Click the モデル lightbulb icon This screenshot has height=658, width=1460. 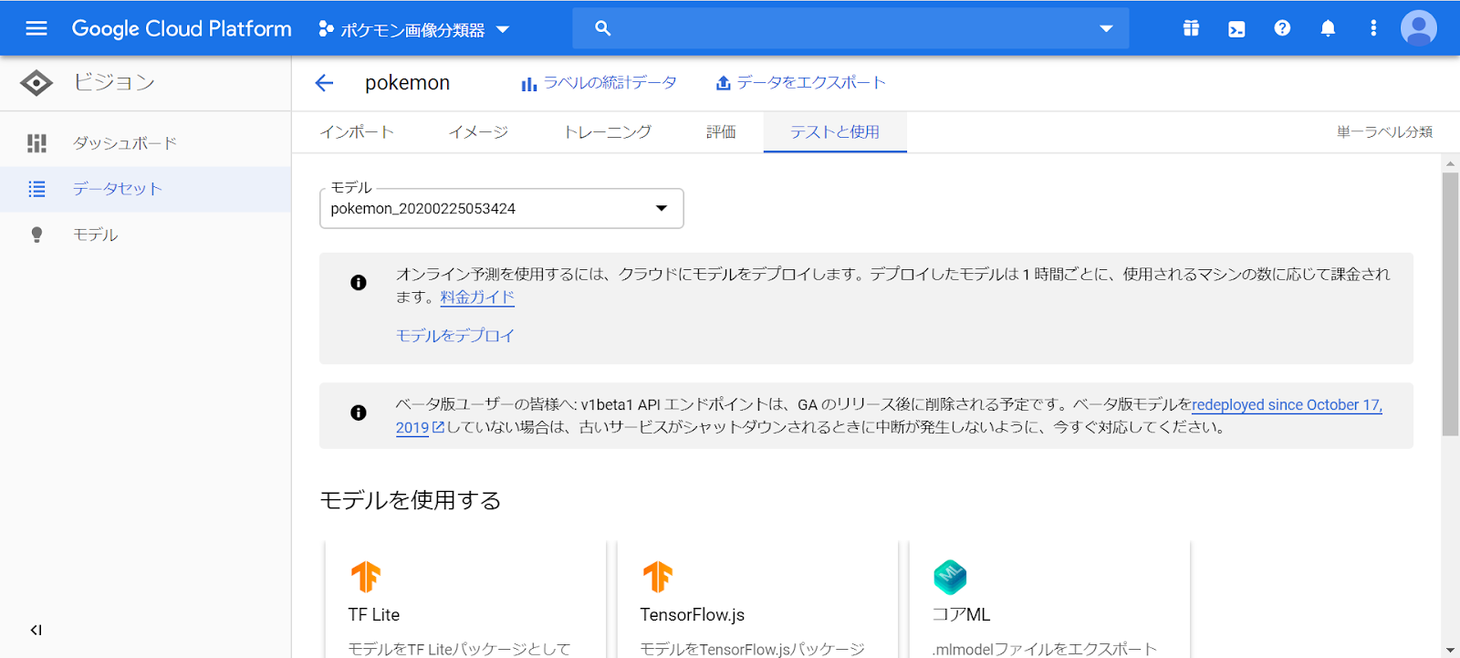pyautogui.click(x=36, y=235)
